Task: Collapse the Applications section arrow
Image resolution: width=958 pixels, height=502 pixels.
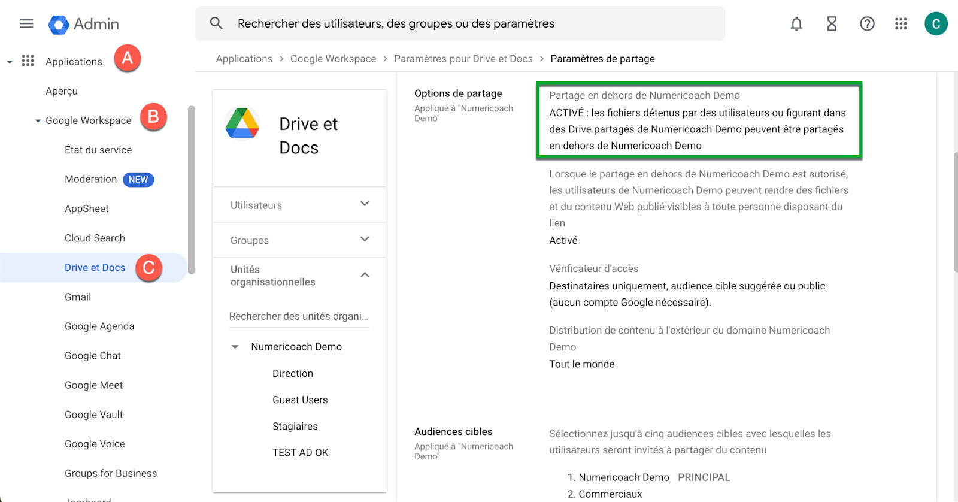Action: point(10,62)
